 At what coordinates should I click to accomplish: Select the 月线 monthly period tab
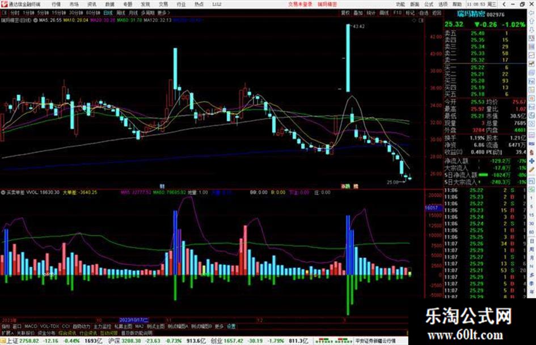[x=133, y=12]
